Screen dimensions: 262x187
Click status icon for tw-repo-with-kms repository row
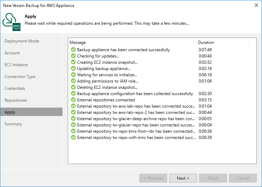coord(73,138)
